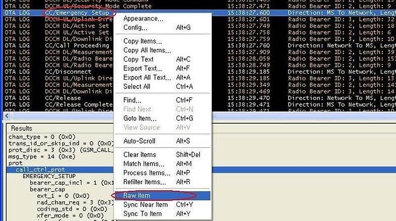
Task: Open Find... from the context menu
Action: point(132,100)
